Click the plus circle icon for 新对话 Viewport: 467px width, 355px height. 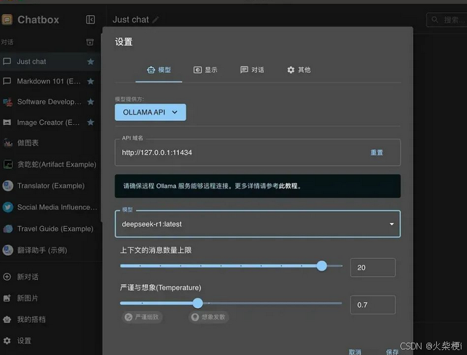(7, 277)
